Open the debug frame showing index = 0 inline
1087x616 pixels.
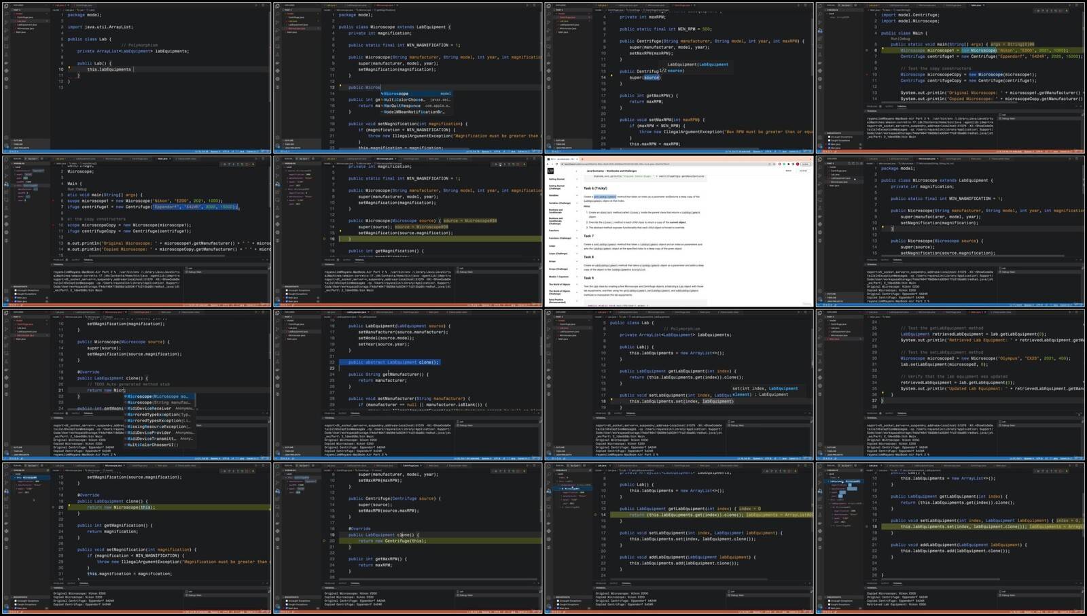679,538
